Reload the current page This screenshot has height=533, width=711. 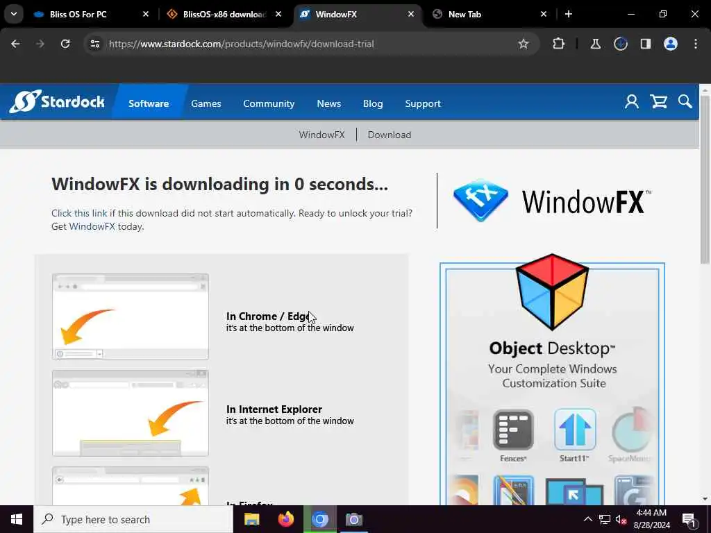pyautogui.click(x=65, y=44)
